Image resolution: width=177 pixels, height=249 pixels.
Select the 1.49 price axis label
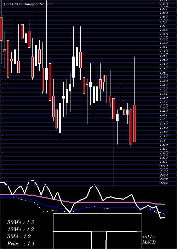(x=164, y=51)
